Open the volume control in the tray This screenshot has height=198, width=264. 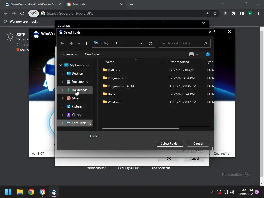(x=232, y=192)
